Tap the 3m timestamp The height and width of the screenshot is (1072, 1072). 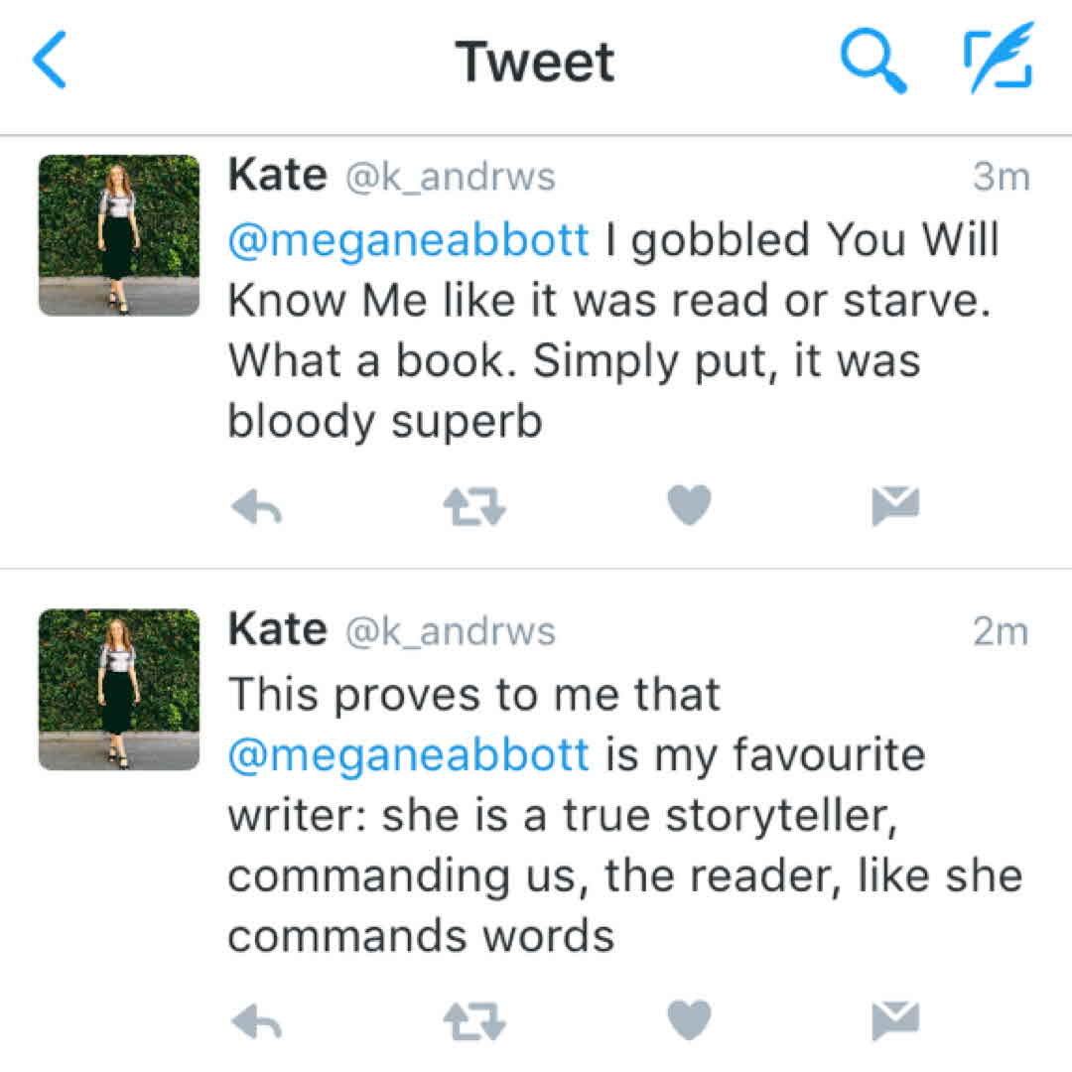[1002, 177]
